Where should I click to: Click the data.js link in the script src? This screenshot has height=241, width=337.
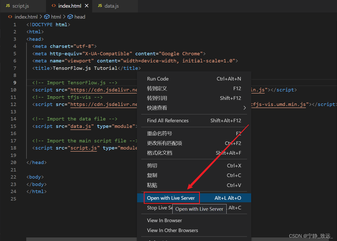pos(81,126)
